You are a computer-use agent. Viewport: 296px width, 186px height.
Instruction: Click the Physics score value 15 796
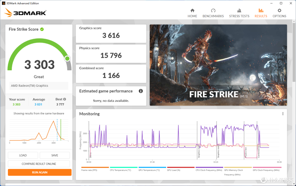pyautogui.click(x=111, y=56)
